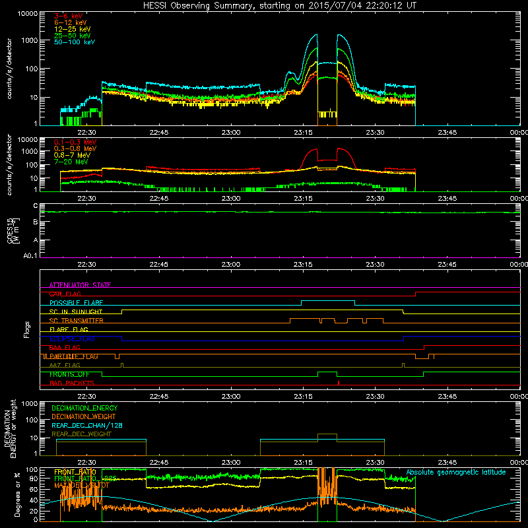Click the orange MAX_DET_VS_TOT legend label
This screenshot has height=528, width=528.
coord(82,485)
